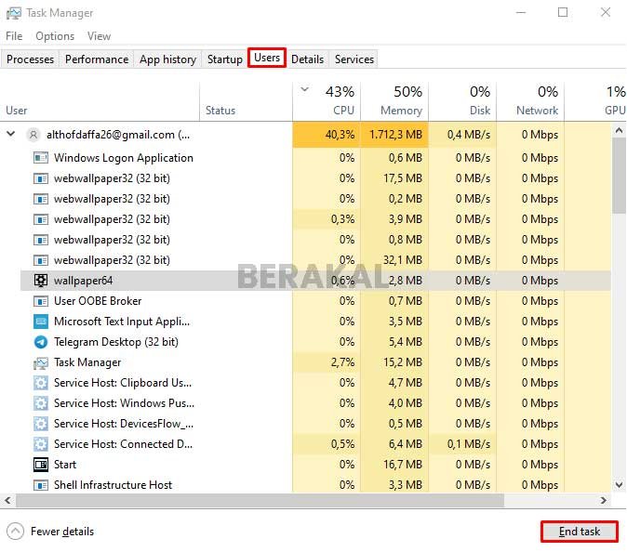Select the User OOBE Broker row
627x552 pixels.
point(315,301)
